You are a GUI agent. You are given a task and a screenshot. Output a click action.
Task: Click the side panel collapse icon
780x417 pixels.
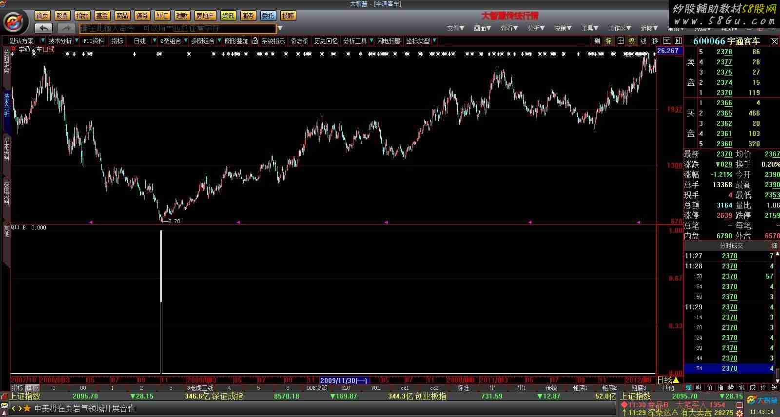pyautogui.click(x=678, y=41)
